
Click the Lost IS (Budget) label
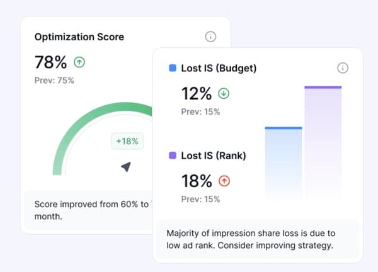click(x=219, y=68)
